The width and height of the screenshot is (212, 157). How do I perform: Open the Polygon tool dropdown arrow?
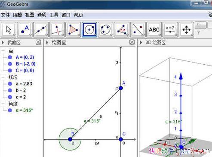point(79,35)
